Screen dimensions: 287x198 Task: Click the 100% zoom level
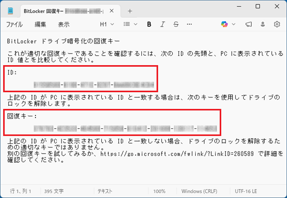coord(159,191)
